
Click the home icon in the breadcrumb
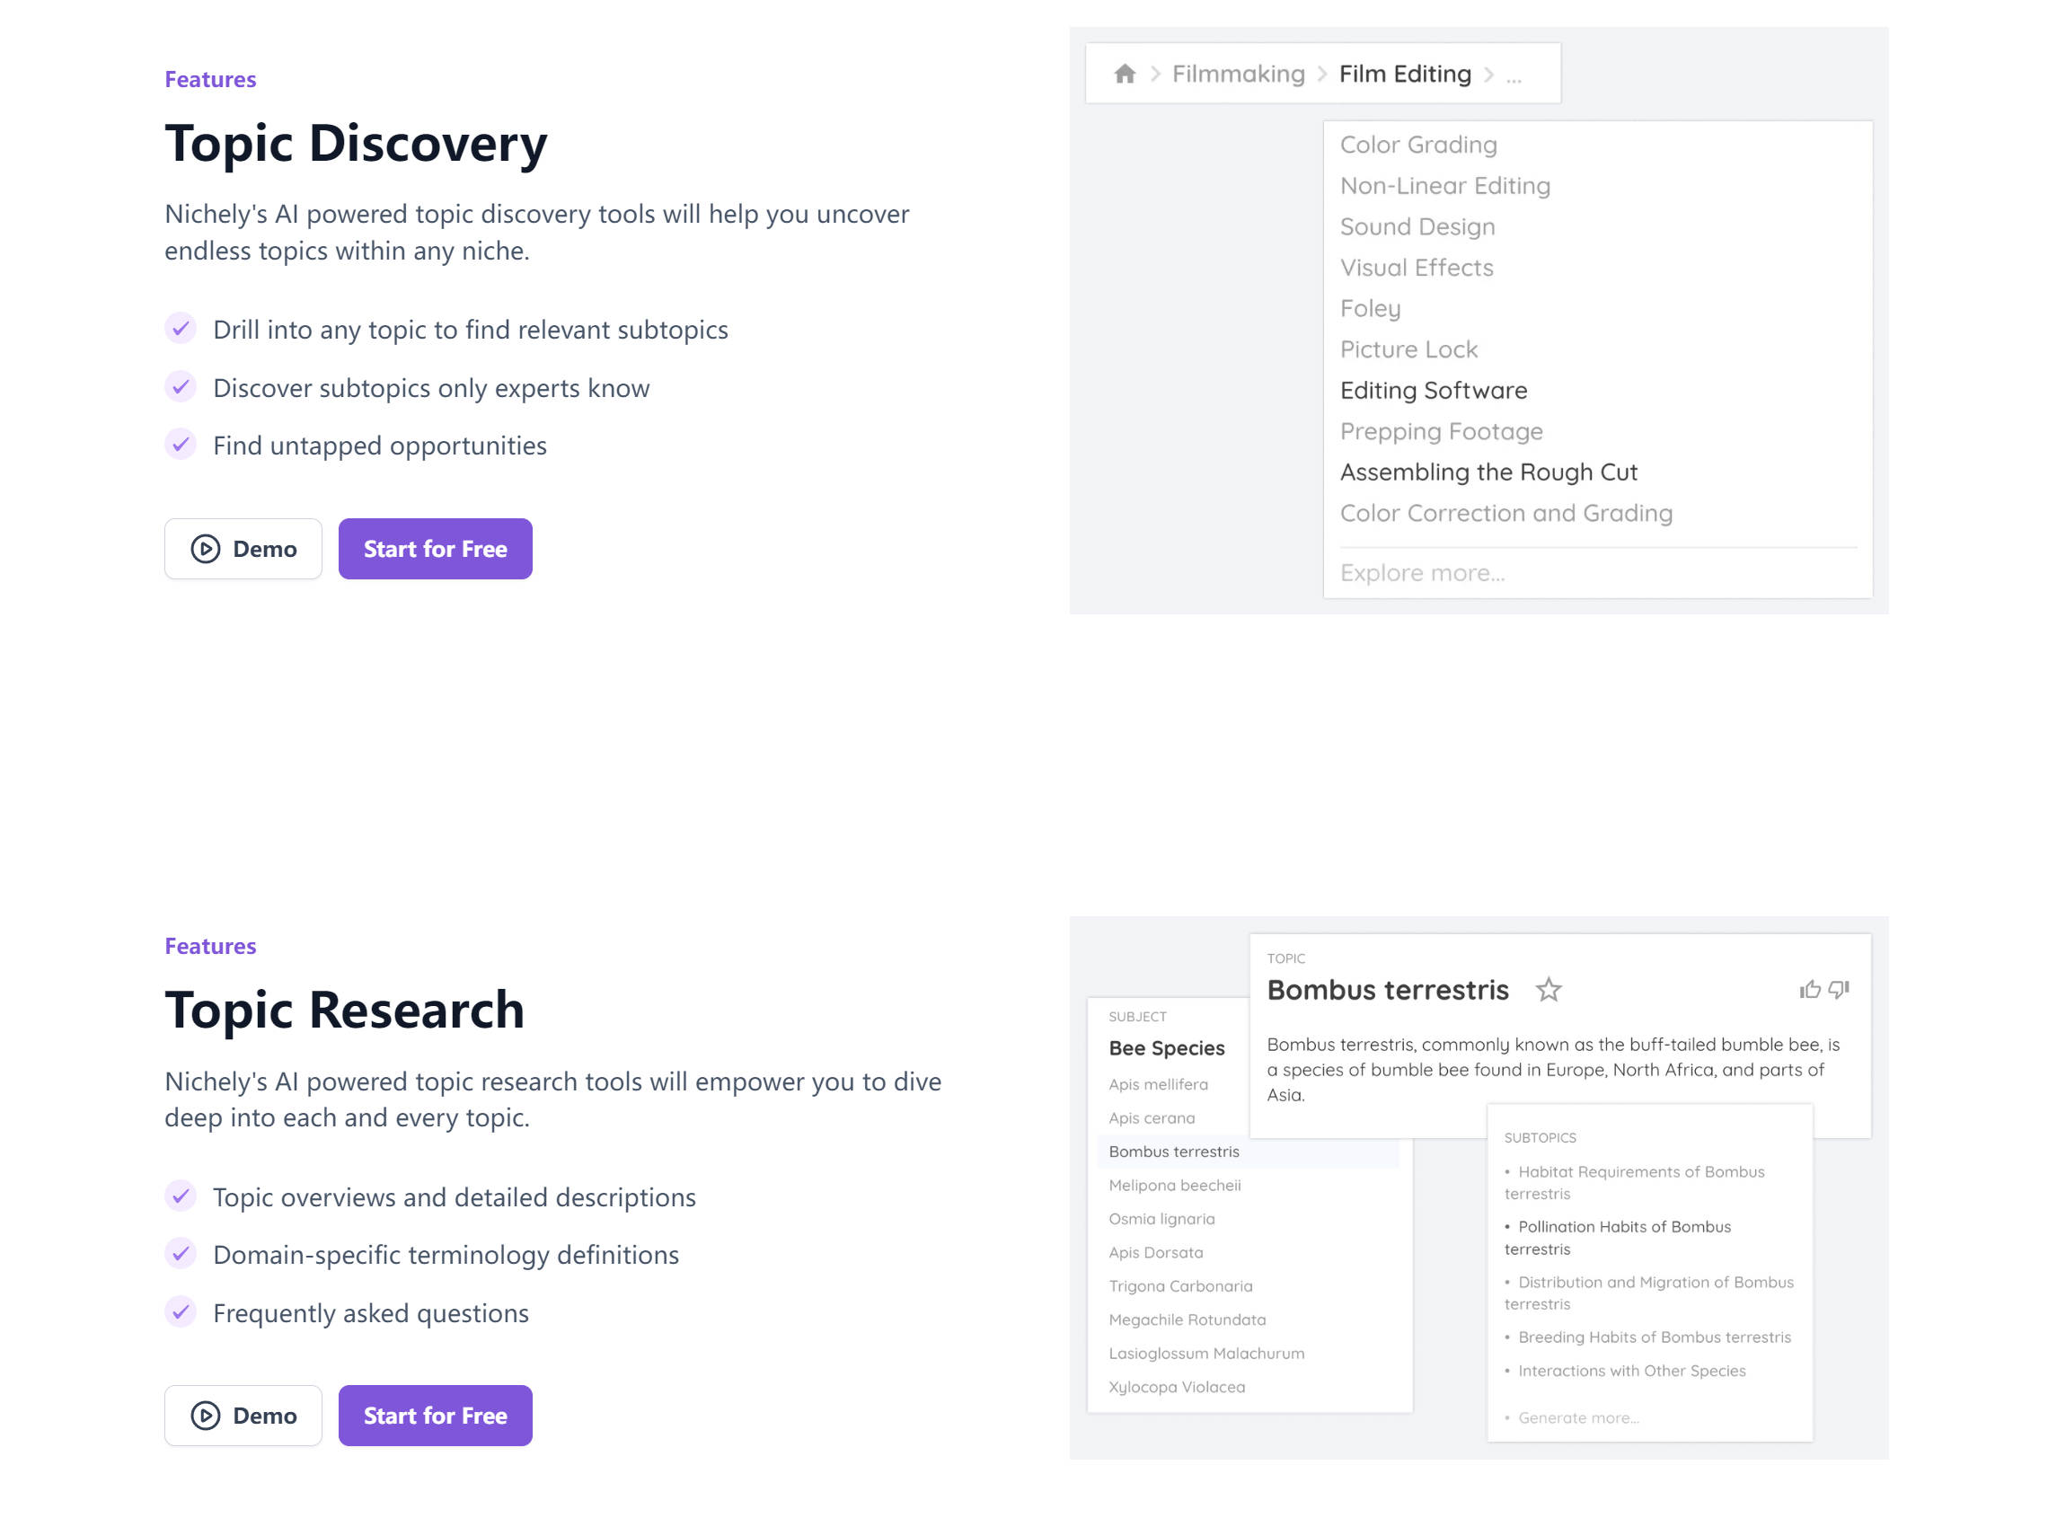pos(1124,74)
